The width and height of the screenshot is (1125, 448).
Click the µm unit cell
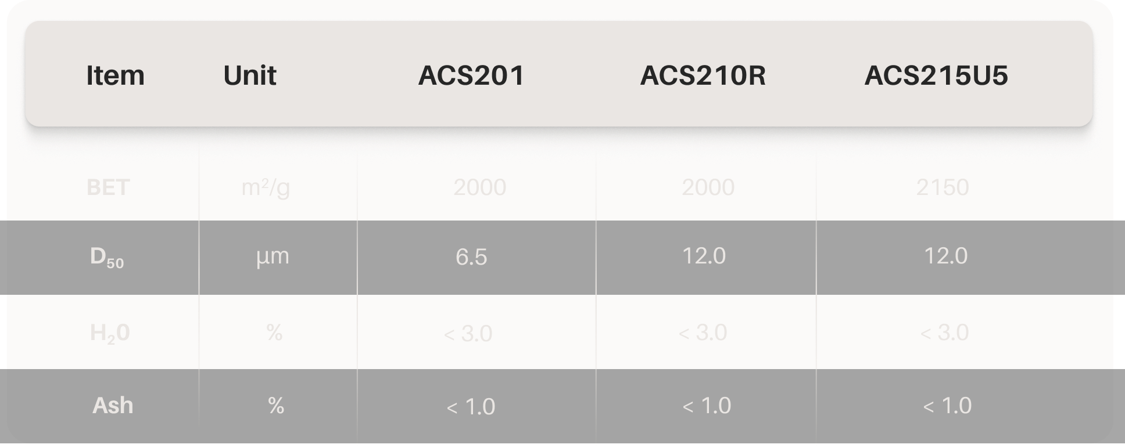[273, 256]
